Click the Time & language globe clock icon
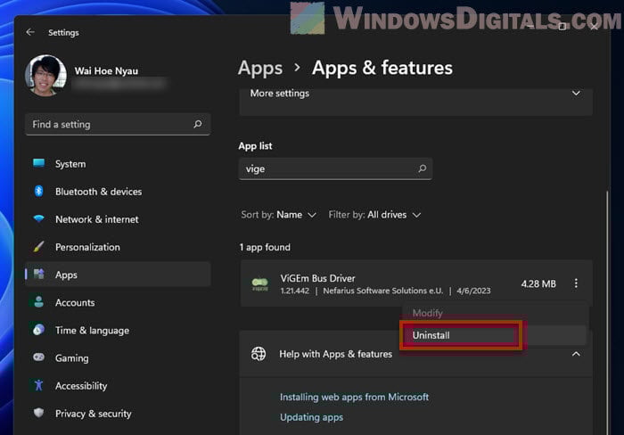The height and width of the screenshot is (435, 624). [38, 330]
